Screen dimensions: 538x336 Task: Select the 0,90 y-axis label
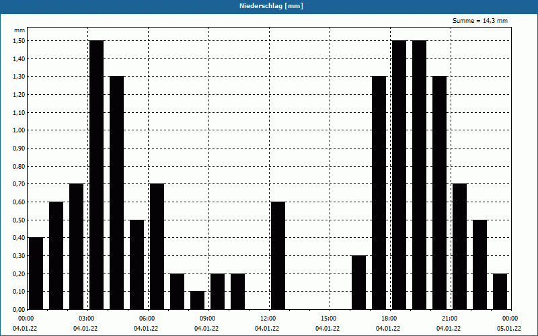pos(17,148)
